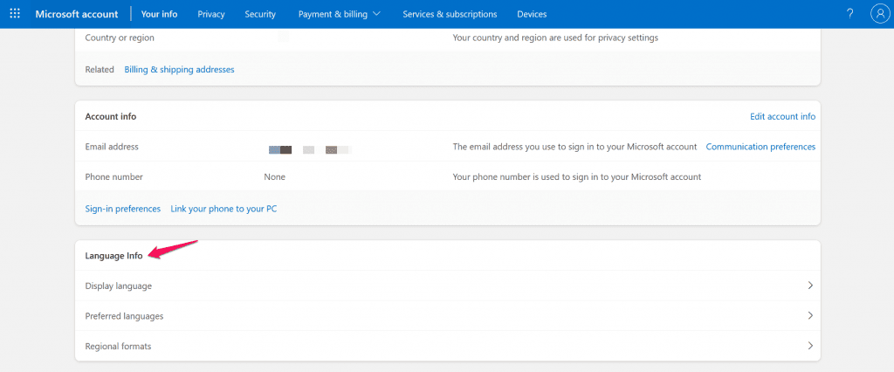
Task: Open Sign-in preferences link
Action: pyautogui.click(x=122, y=209)
